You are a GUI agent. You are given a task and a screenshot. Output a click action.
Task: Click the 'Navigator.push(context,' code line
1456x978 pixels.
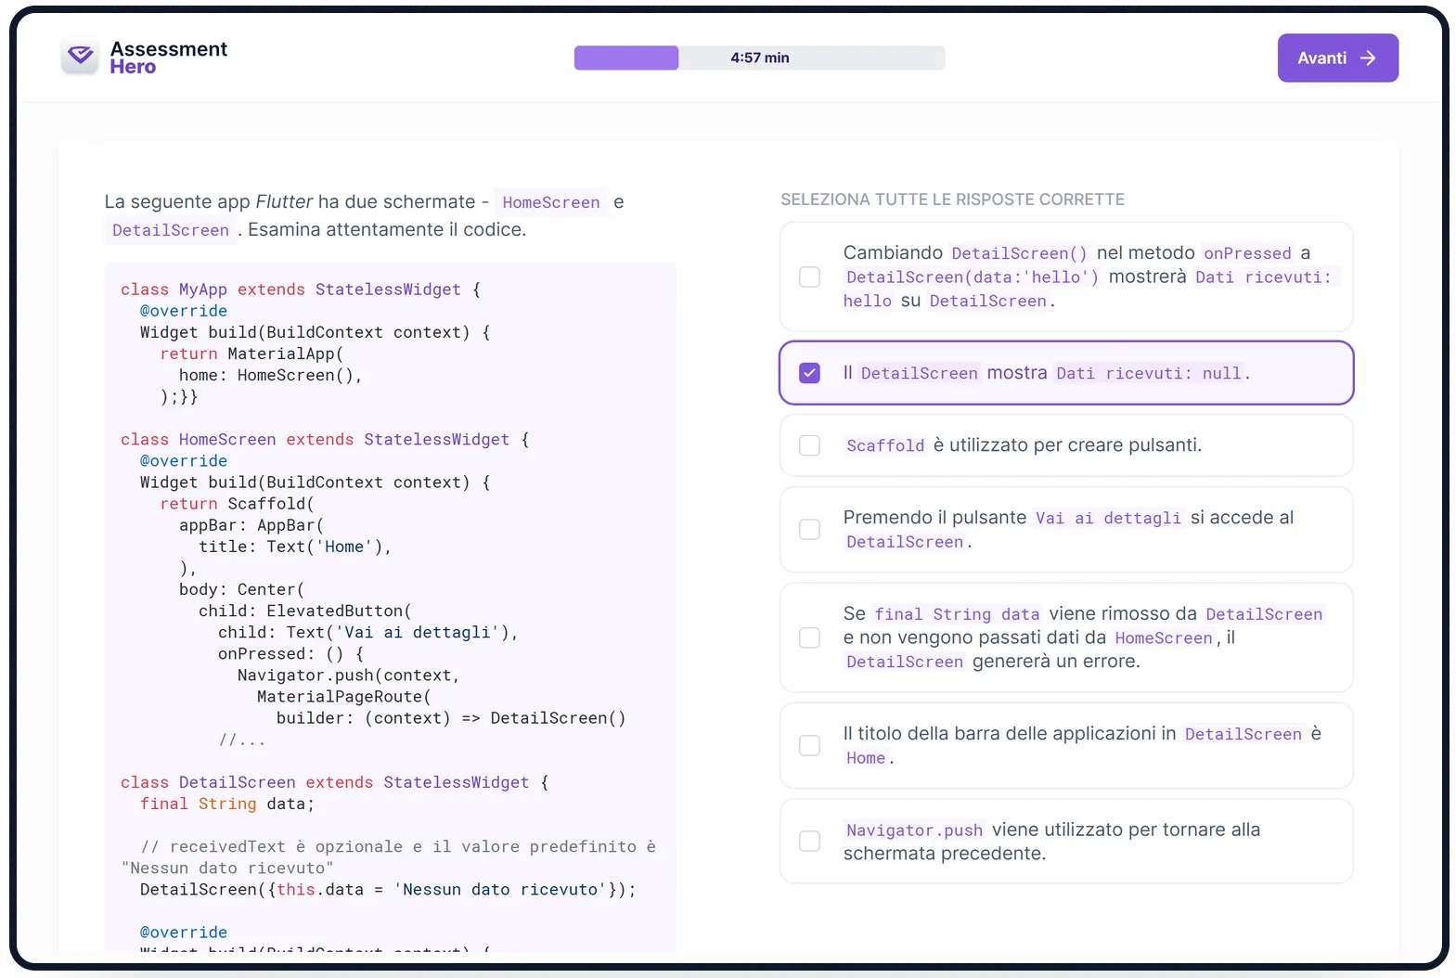coord(348,676)
